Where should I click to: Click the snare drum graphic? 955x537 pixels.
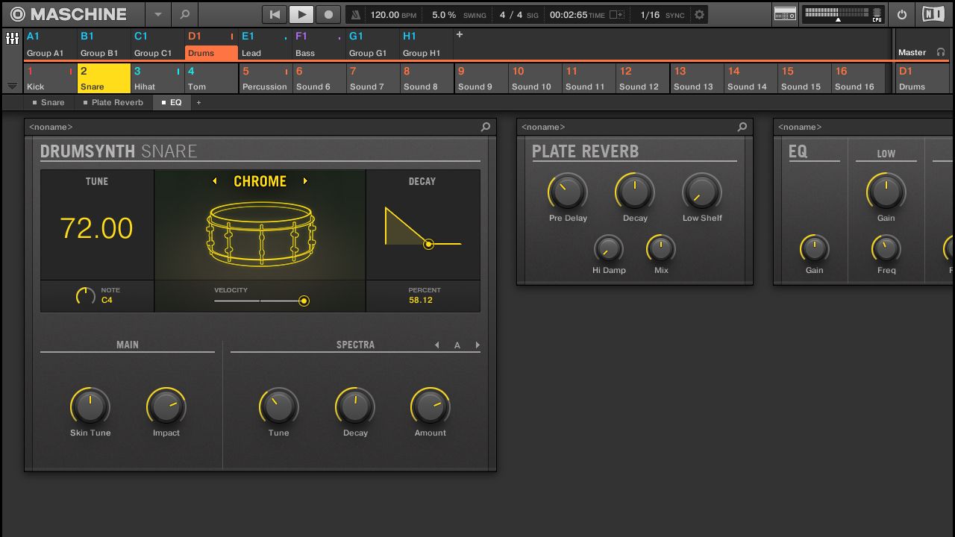pyautogui.click(x=260, y=233)
